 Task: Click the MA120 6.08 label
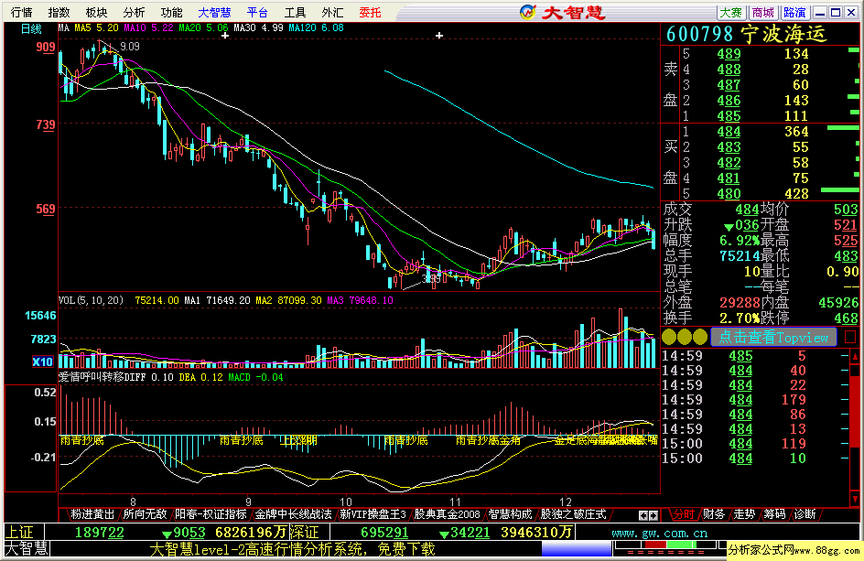(316, 27)
